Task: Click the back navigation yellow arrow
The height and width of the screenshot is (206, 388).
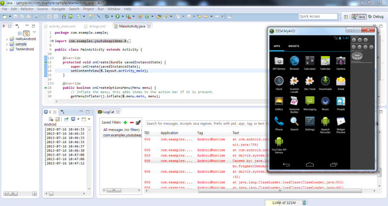Action: [206, 16]
